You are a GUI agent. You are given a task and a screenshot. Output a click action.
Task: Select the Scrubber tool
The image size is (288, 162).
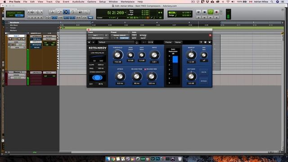point(80,12)
